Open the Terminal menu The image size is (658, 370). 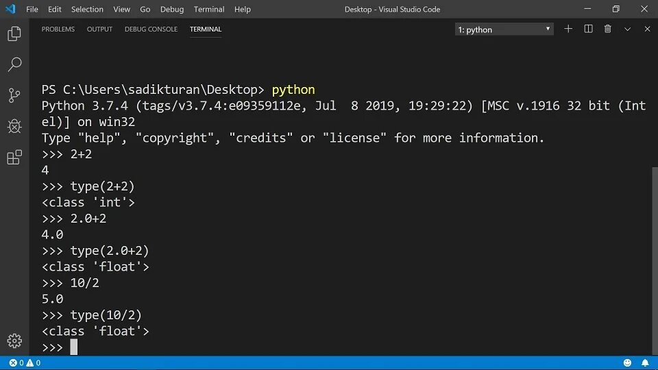click(x=209, y=9)
